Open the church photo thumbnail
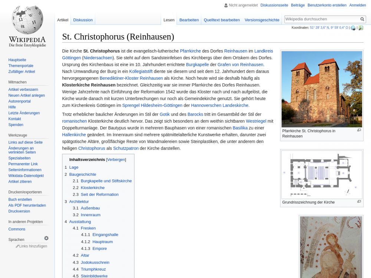This screenshot has width=371, height=278. [x=321, y=89]
